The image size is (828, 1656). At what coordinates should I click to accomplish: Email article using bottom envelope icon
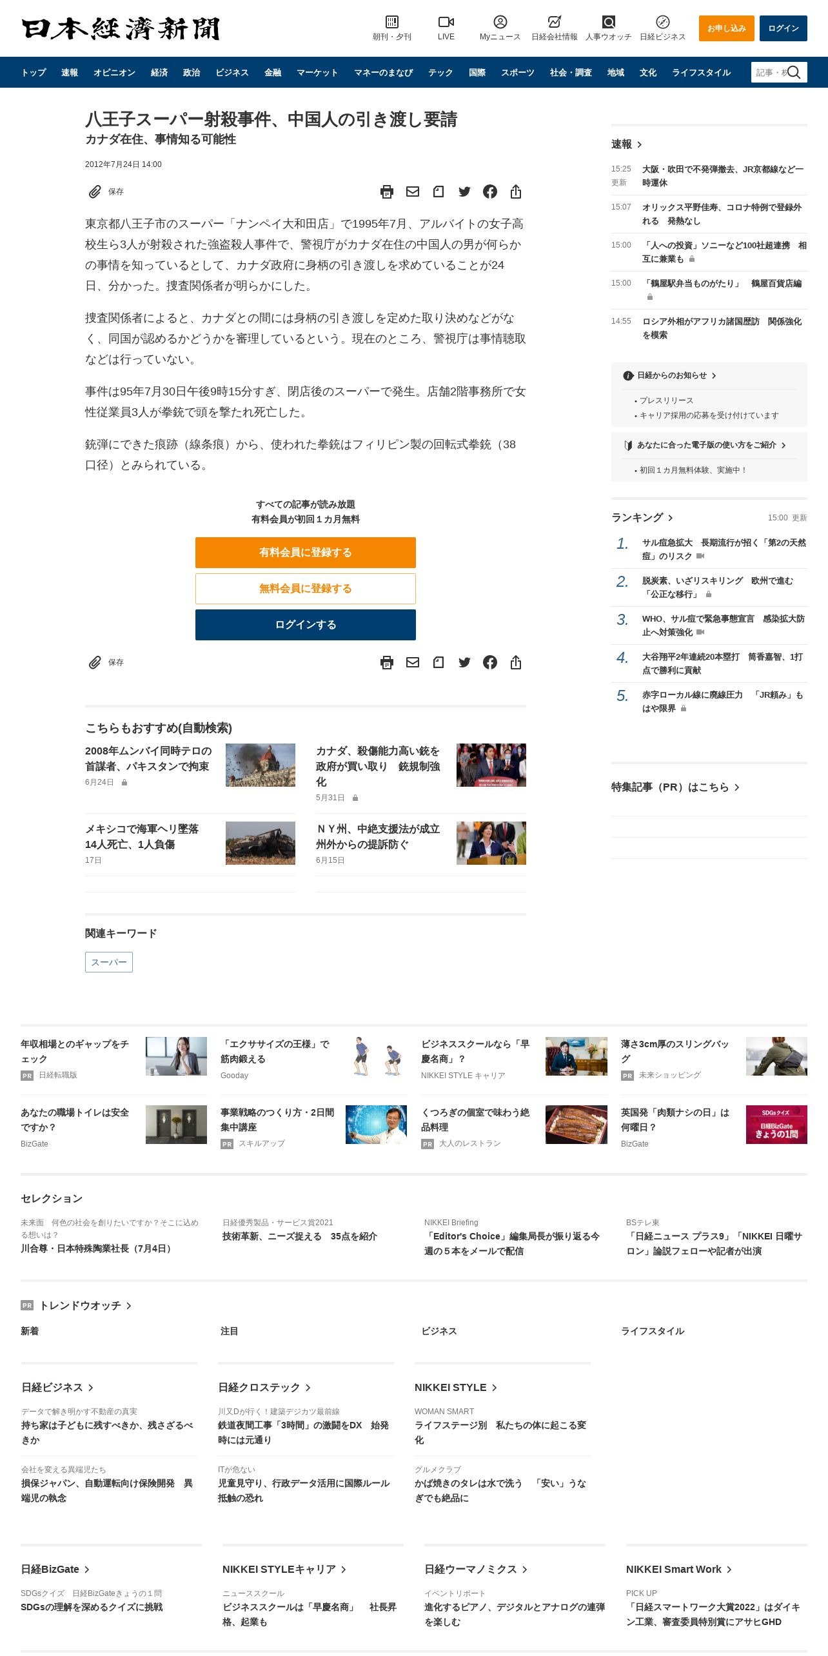coord(413,662)
